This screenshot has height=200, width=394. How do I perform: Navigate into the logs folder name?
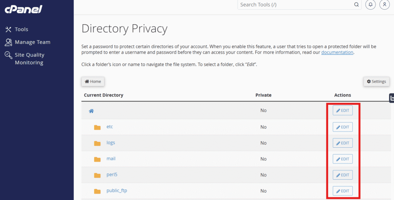coord(110,143)
